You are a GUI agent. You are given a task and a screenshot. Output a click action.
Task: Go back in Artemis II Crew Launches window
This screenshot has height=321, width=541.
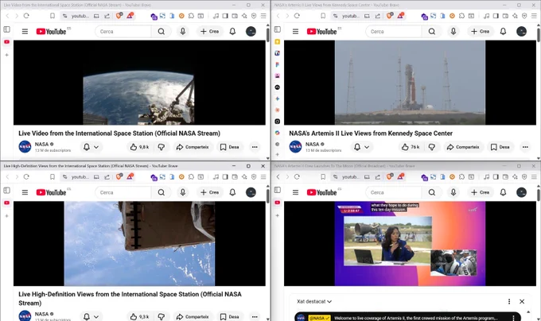point(278,176)
